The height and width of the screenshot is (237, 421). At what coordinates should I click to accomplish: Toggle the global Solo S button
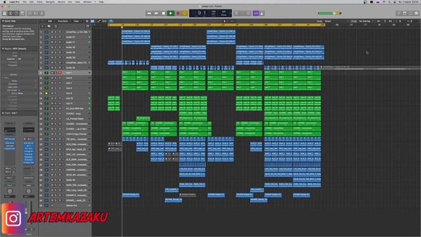(x=55, y=26)
